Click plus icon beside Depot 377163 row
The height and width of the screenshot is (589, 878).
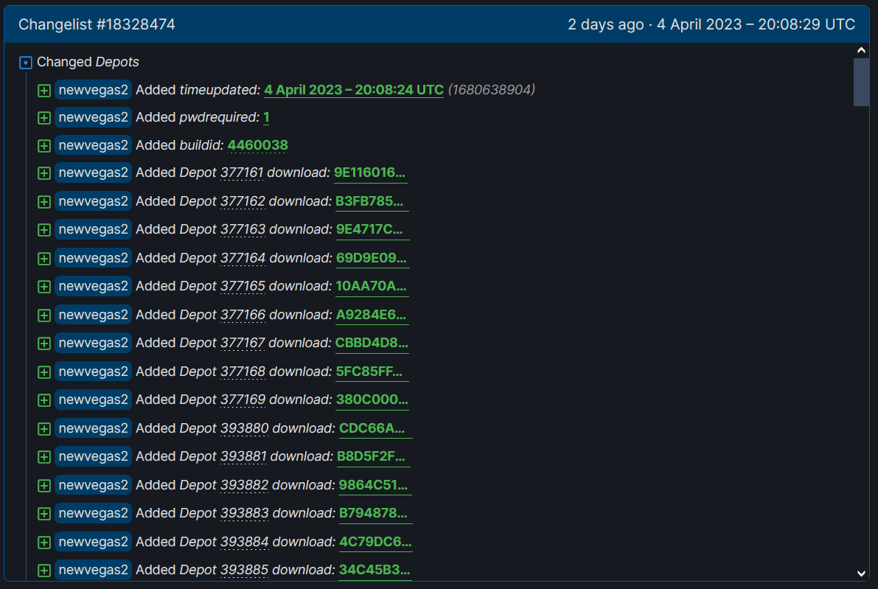coord(44,229)
